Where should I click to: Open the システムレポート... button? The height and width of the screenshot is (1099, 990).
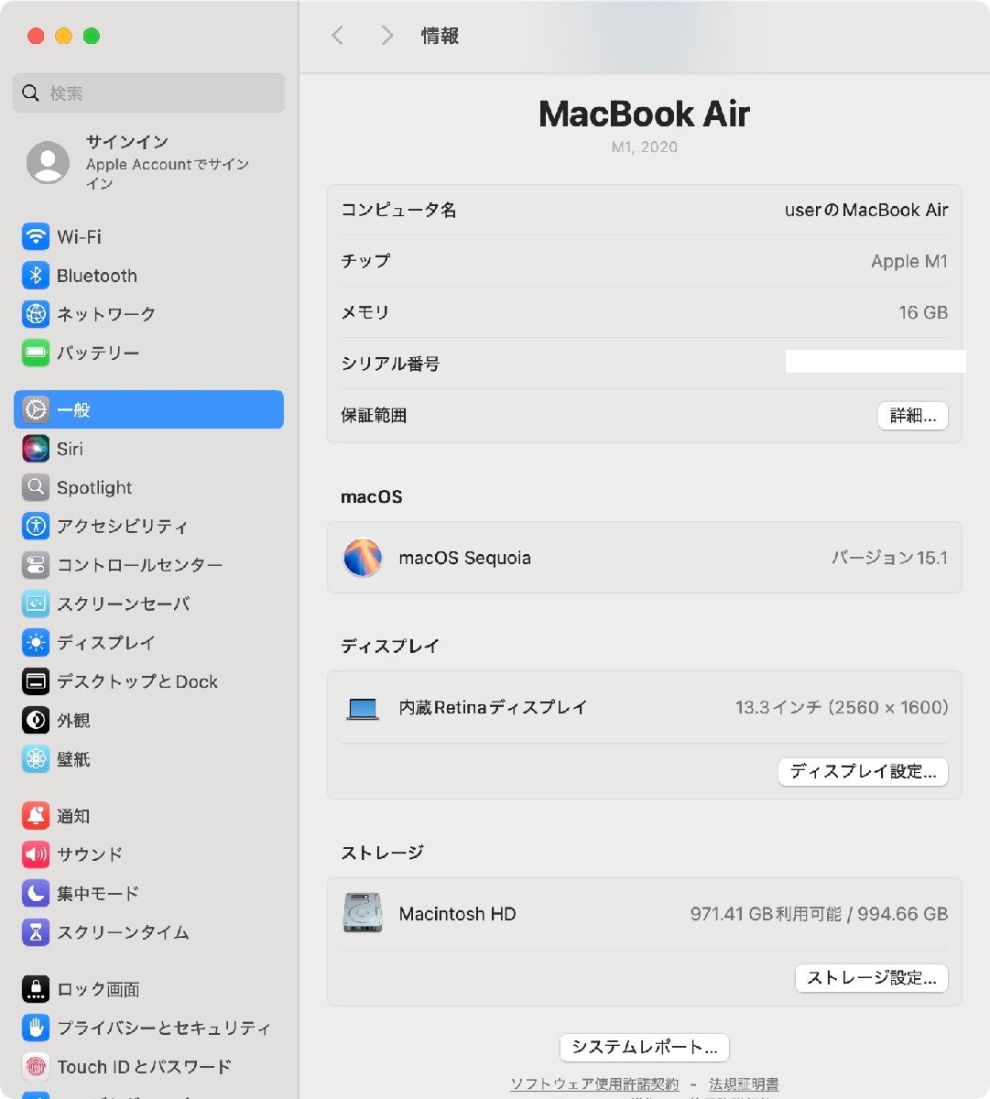point(645,1047)
